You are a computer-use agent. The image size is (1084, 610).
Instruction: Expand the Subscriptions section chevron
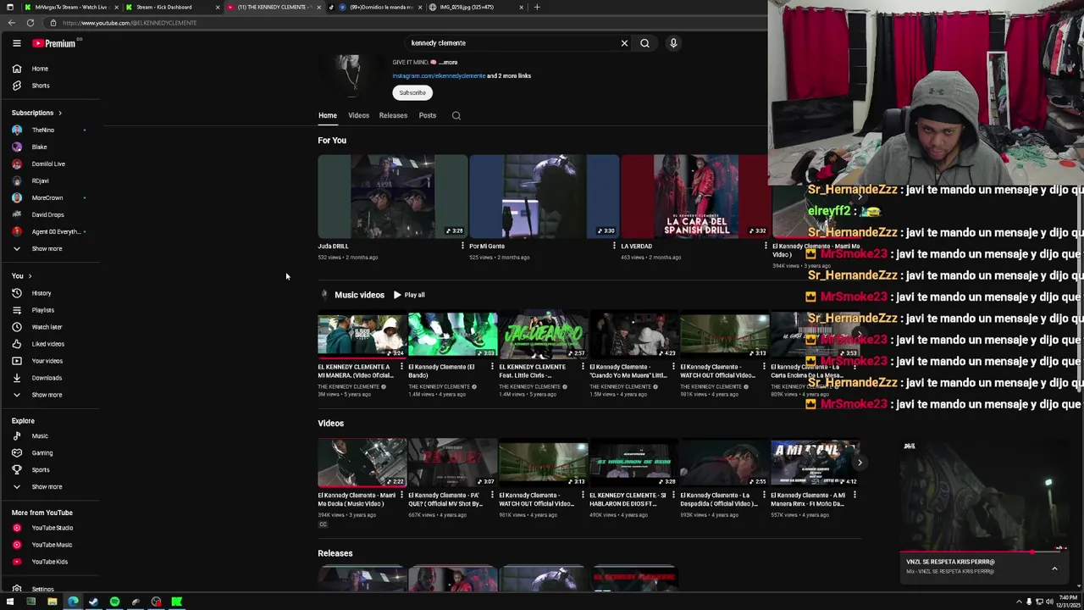[x=59, y=113]
